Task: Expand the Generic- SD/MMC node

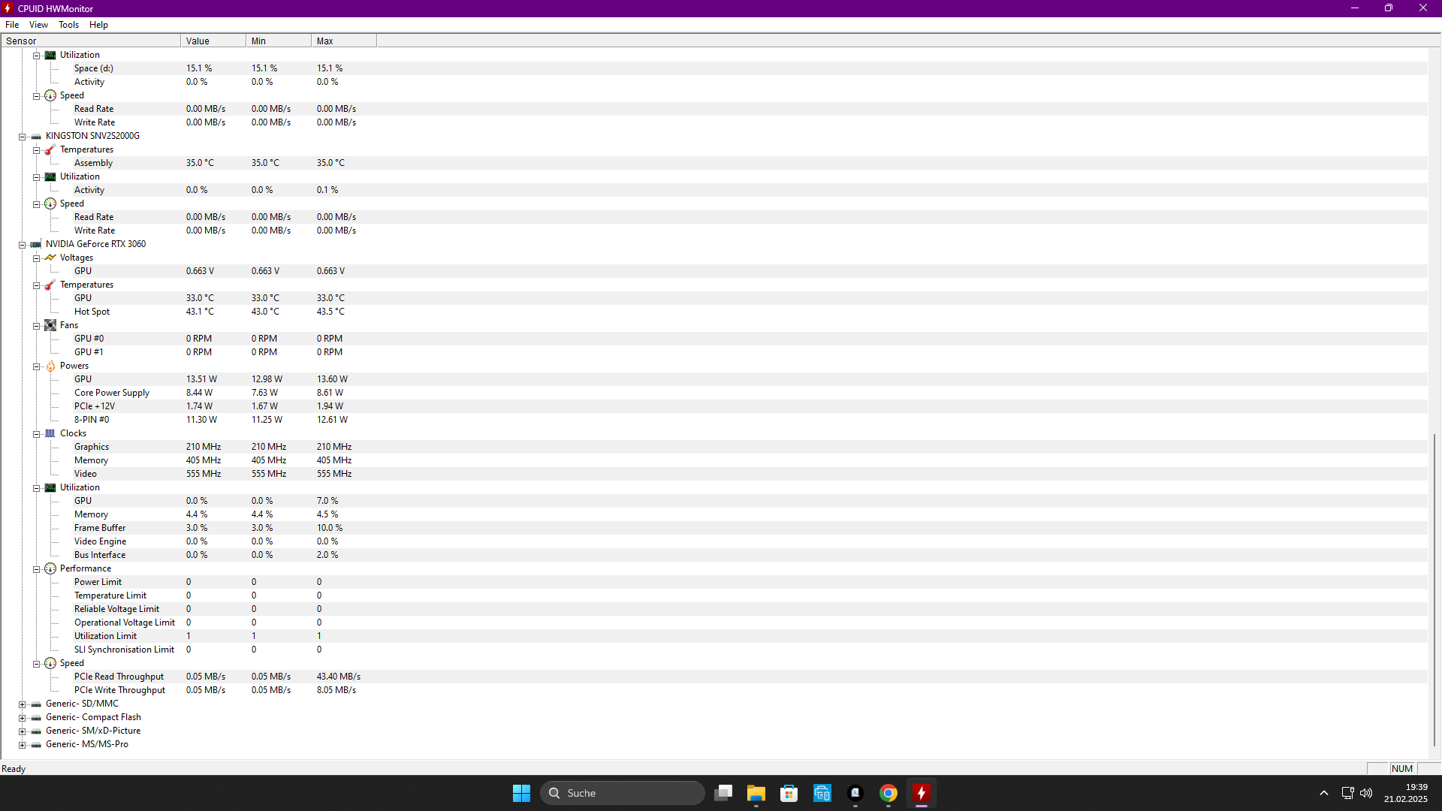Action: click(x=23, y=704)
